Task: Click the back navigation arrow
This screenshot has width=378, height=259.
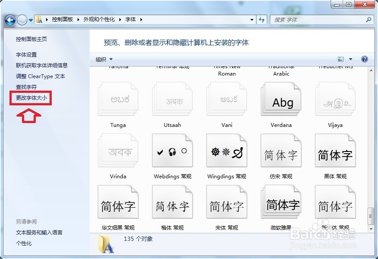Action: point(9,19)
